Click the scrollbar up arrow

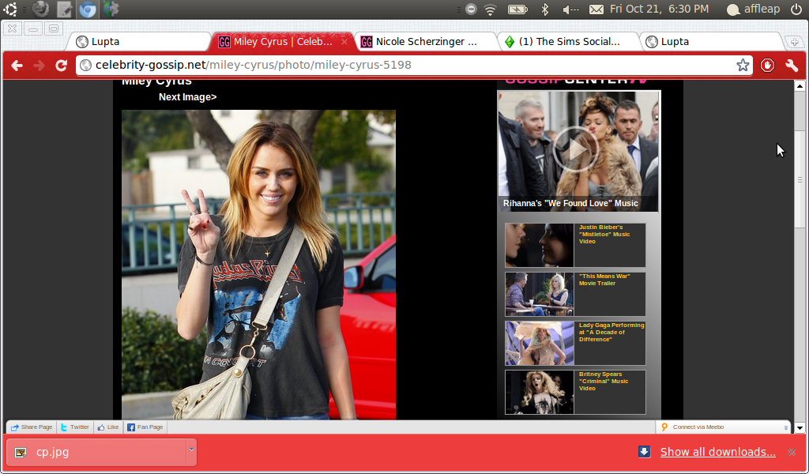point(800,86)
